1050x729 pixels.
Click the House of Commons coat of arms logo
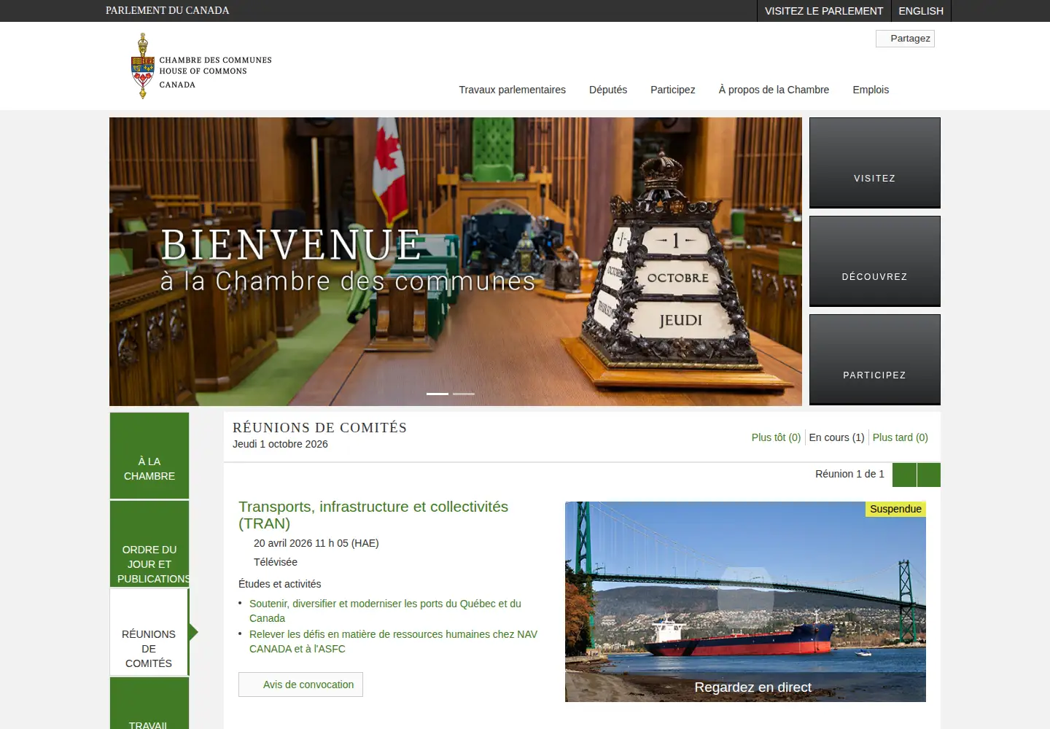coord(201,66)
